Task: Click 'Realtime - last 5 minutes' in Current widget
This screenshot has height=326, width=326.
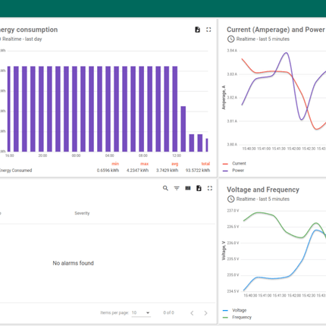Action: (263, 39)
